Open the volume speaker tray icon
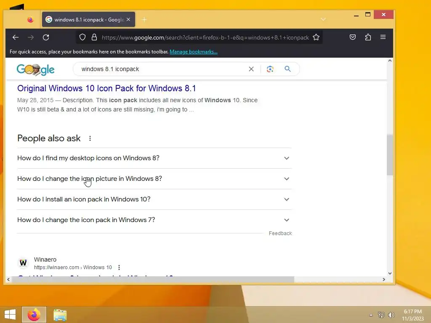This screenshot has width=431, height=323. coord(391,315)
